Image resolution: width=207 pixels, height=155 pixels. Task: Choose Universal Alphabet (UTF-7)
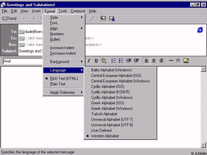point(120,119)
